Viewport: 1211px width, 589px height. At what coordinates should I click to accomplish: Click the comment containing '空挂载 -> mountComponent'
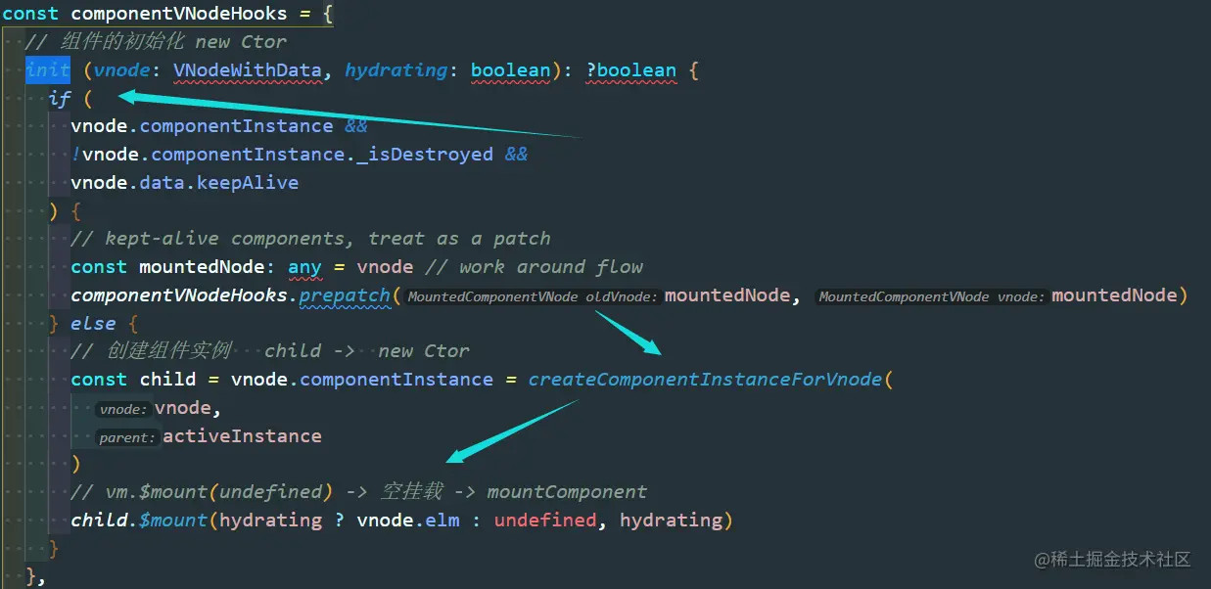click(358, 492)
